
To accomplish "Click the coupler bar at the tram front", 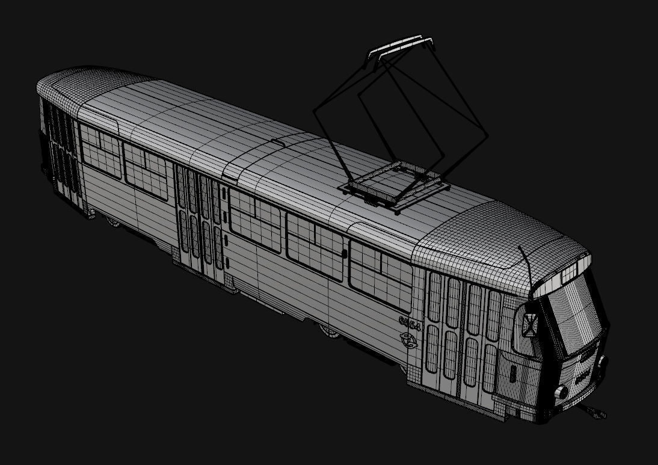I will [x=592, y=411].
